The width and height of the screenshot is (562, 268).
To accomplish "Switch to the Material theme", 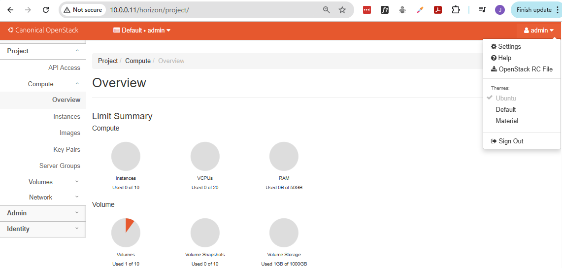I will click(507, 121).
